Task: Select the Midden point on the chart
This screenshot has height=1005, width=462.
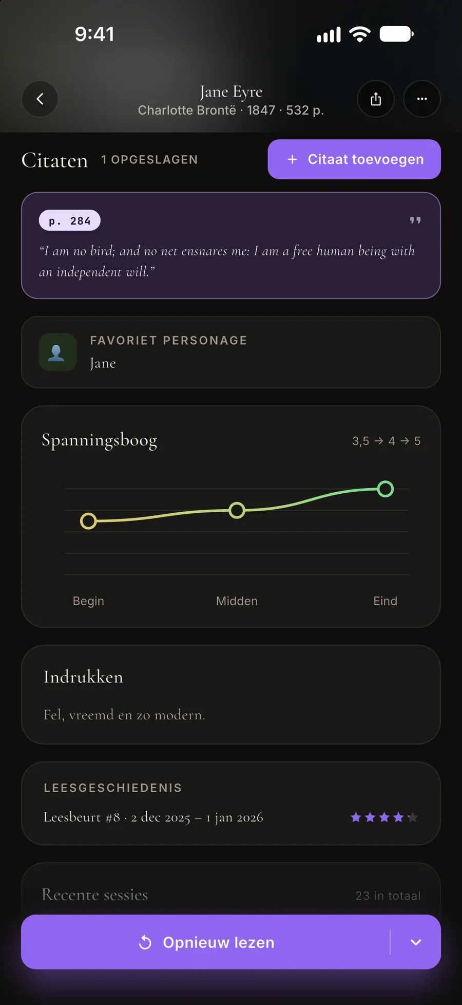Action: tap(237, 510)
